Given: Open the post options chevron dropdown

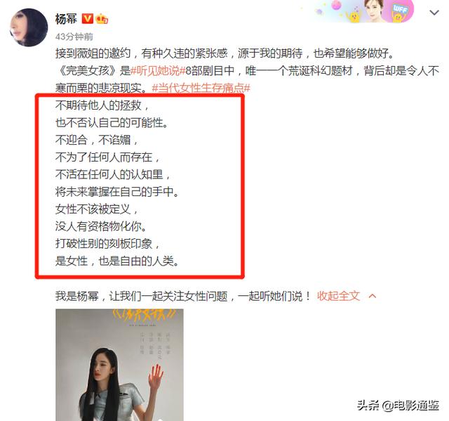Looking at the screenshot, I should [434, 13].
